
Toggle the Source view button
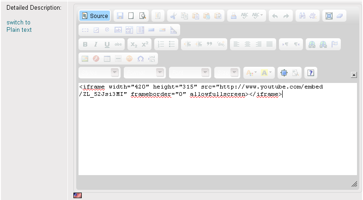point(95,16)
